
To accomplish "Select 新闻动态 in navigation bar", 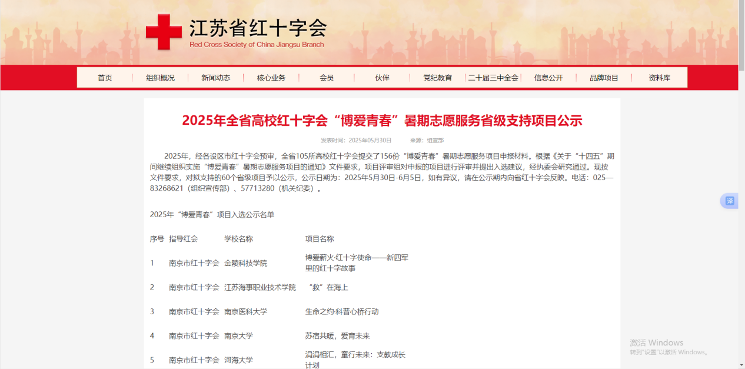I will click(215, 78).
